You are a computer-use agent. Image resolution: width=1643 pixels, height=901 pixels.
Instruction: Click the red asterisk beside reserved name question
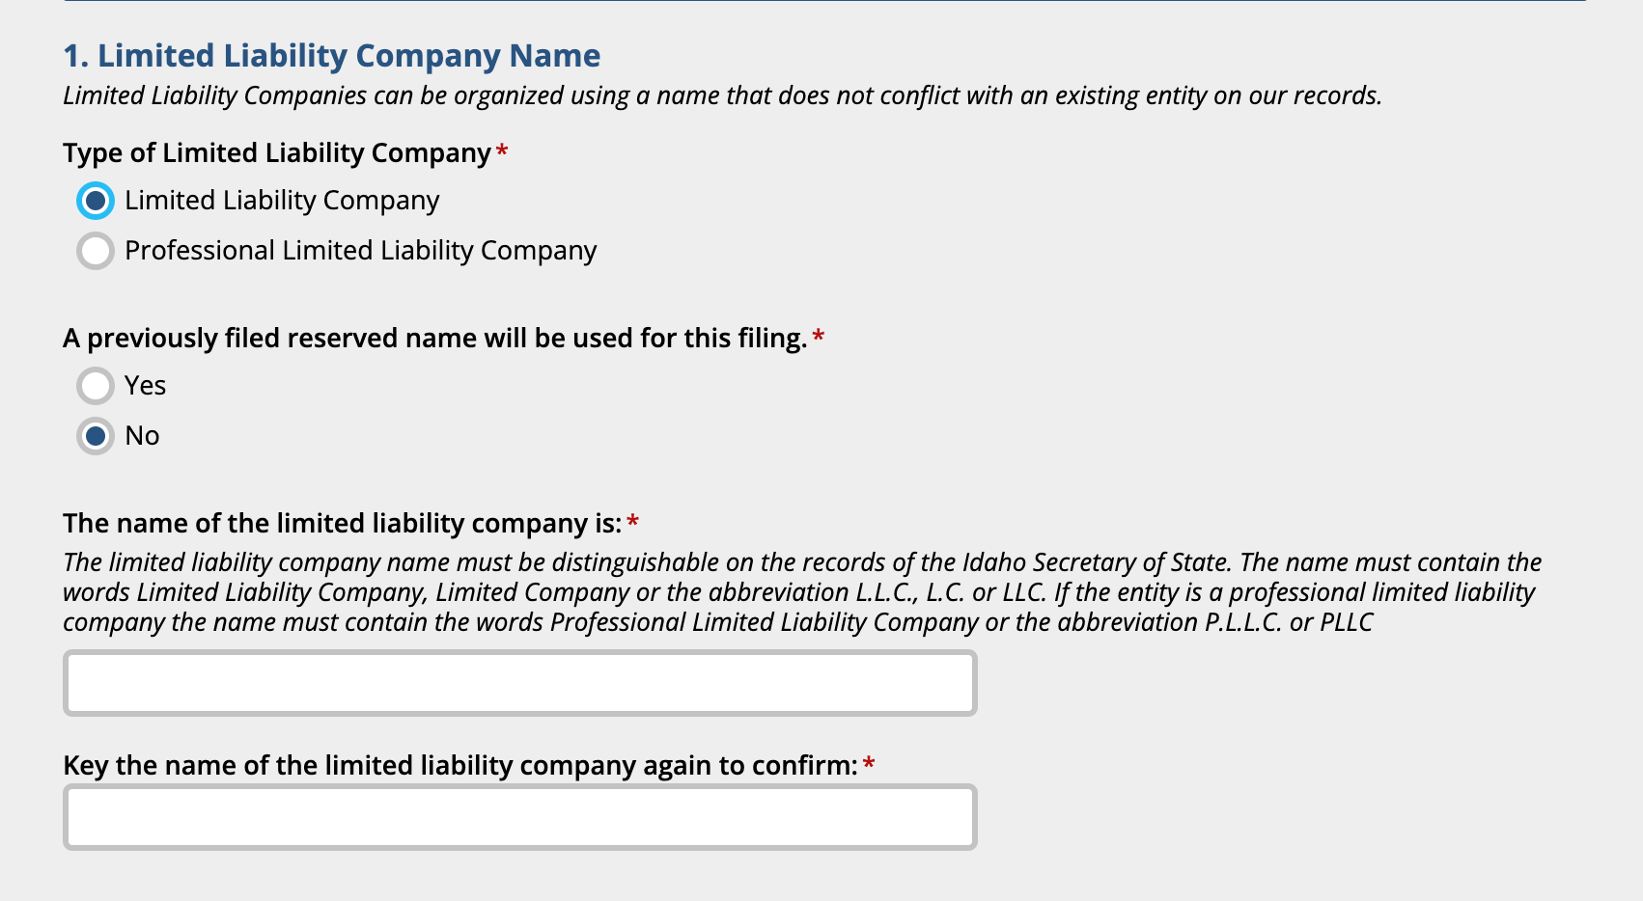819,336
